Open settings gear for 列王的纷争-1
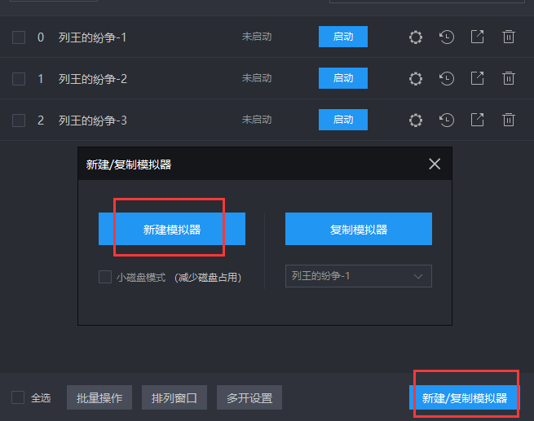Viewport: 534px width, 421px height. click(416, 37)
